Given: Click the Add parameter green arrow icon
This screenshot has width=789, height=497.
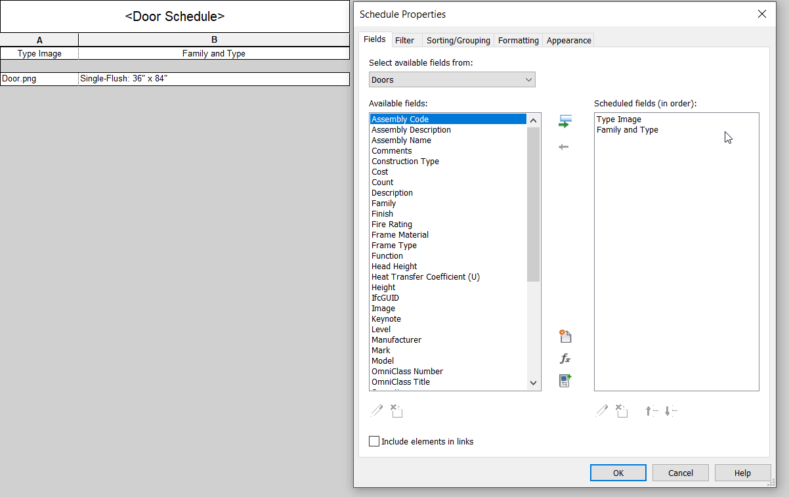Looking at the screenshot, I should click(x=565, y=121).
